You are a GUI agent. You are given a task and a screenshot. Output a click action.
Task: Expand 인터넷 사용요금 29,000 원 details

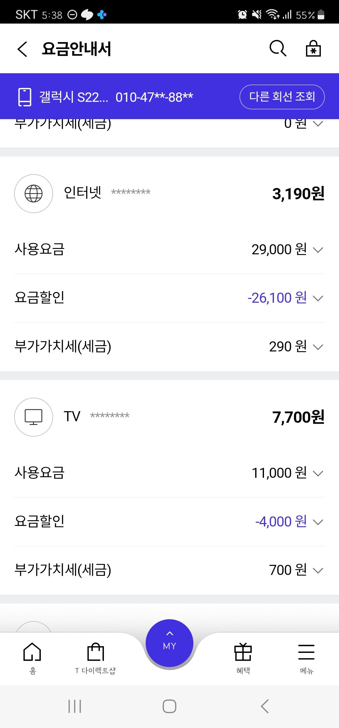tap(318, 250)
